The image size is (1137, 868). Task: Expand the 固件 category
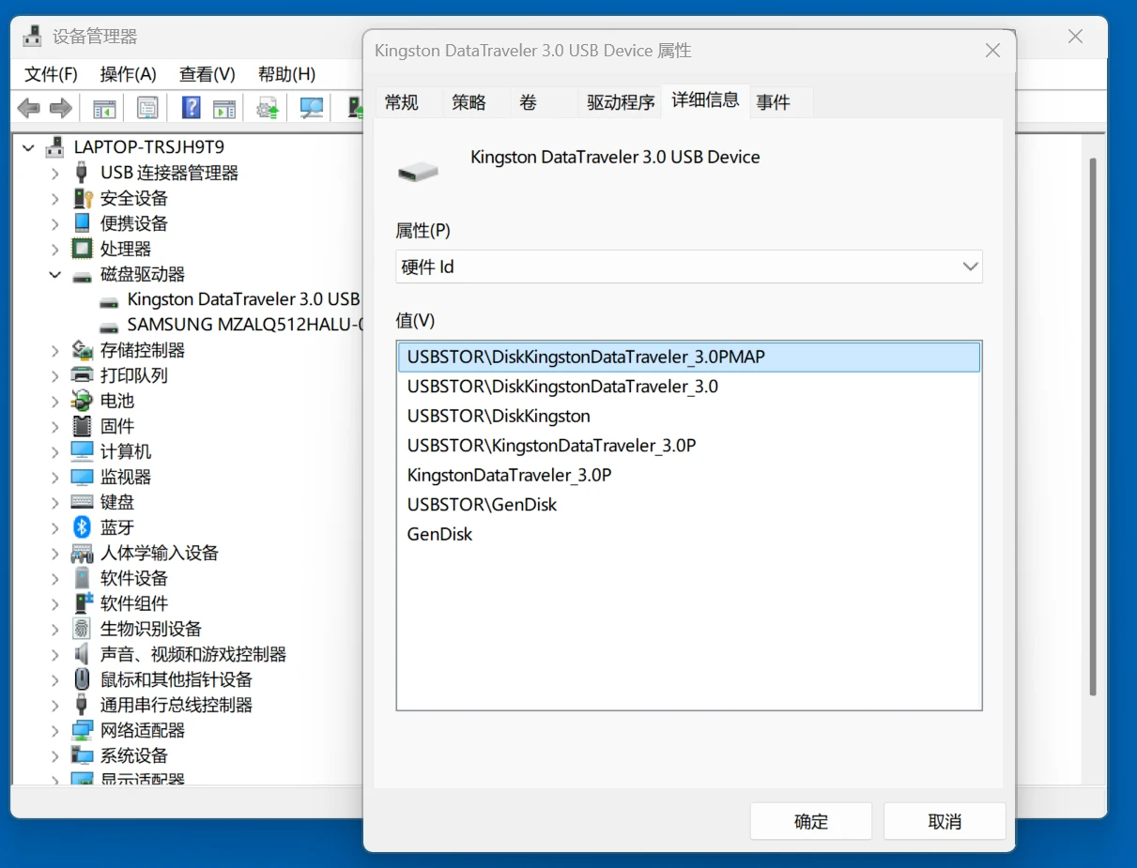[55, 426]
